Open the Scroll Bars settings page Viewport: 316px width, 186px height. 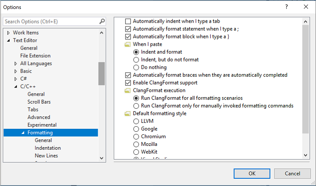tap(39, 102)
